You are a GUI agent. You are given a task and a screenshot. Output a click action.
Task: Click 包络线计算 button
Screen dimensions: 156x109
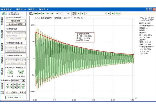pyautogui.click(x=15, y=21)
